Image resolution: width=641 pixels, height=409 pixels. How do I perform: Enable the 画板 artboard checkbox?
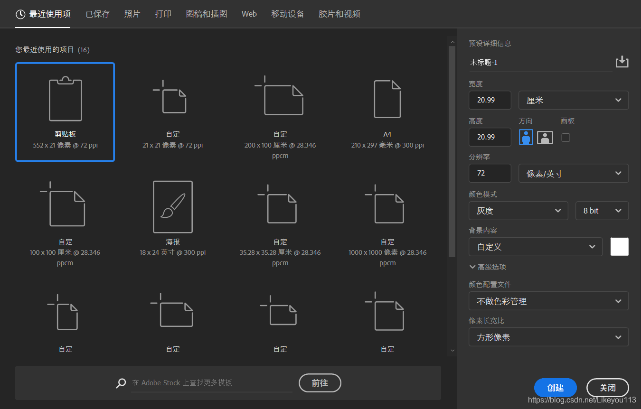(x=566, y=137)
